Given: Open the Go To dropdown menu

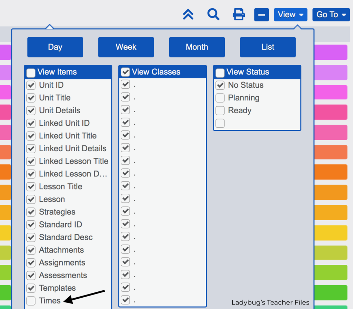Looking at the screenshot, I should pyautogui.click(x=331, y=15).
